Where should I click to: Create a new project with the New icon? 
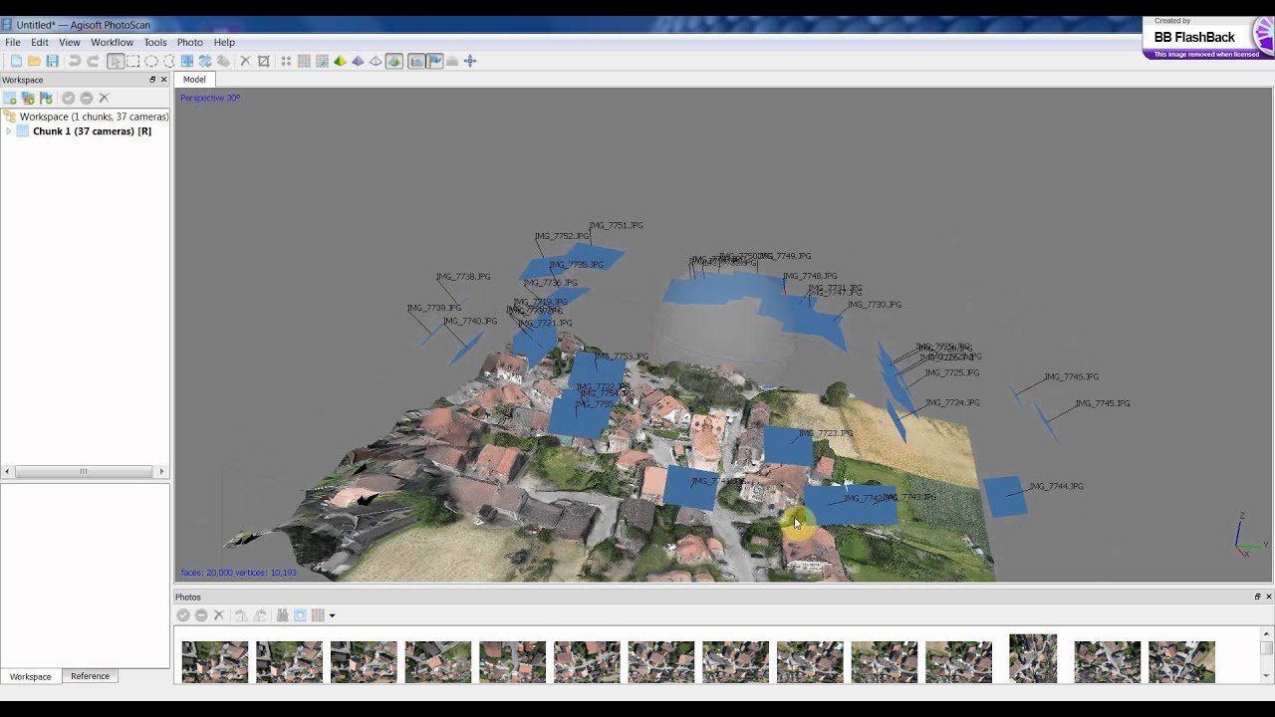coord(16,62)
